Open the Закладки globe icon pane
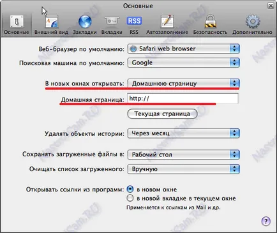 85,25
